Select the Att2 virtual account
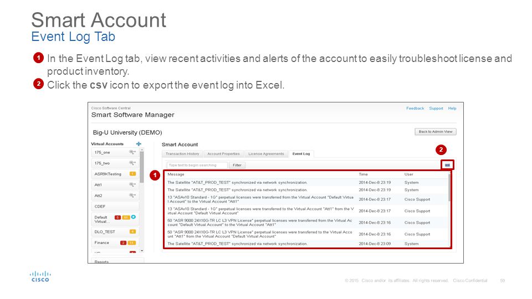Image resolution: width=532 pixels, height=299 pixels. point(115,195)
